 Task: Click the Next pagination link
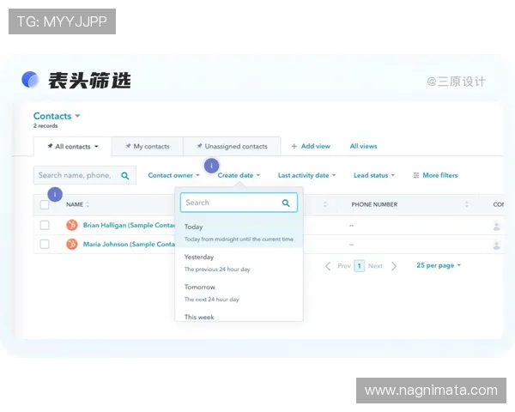[x=375, y=266]
